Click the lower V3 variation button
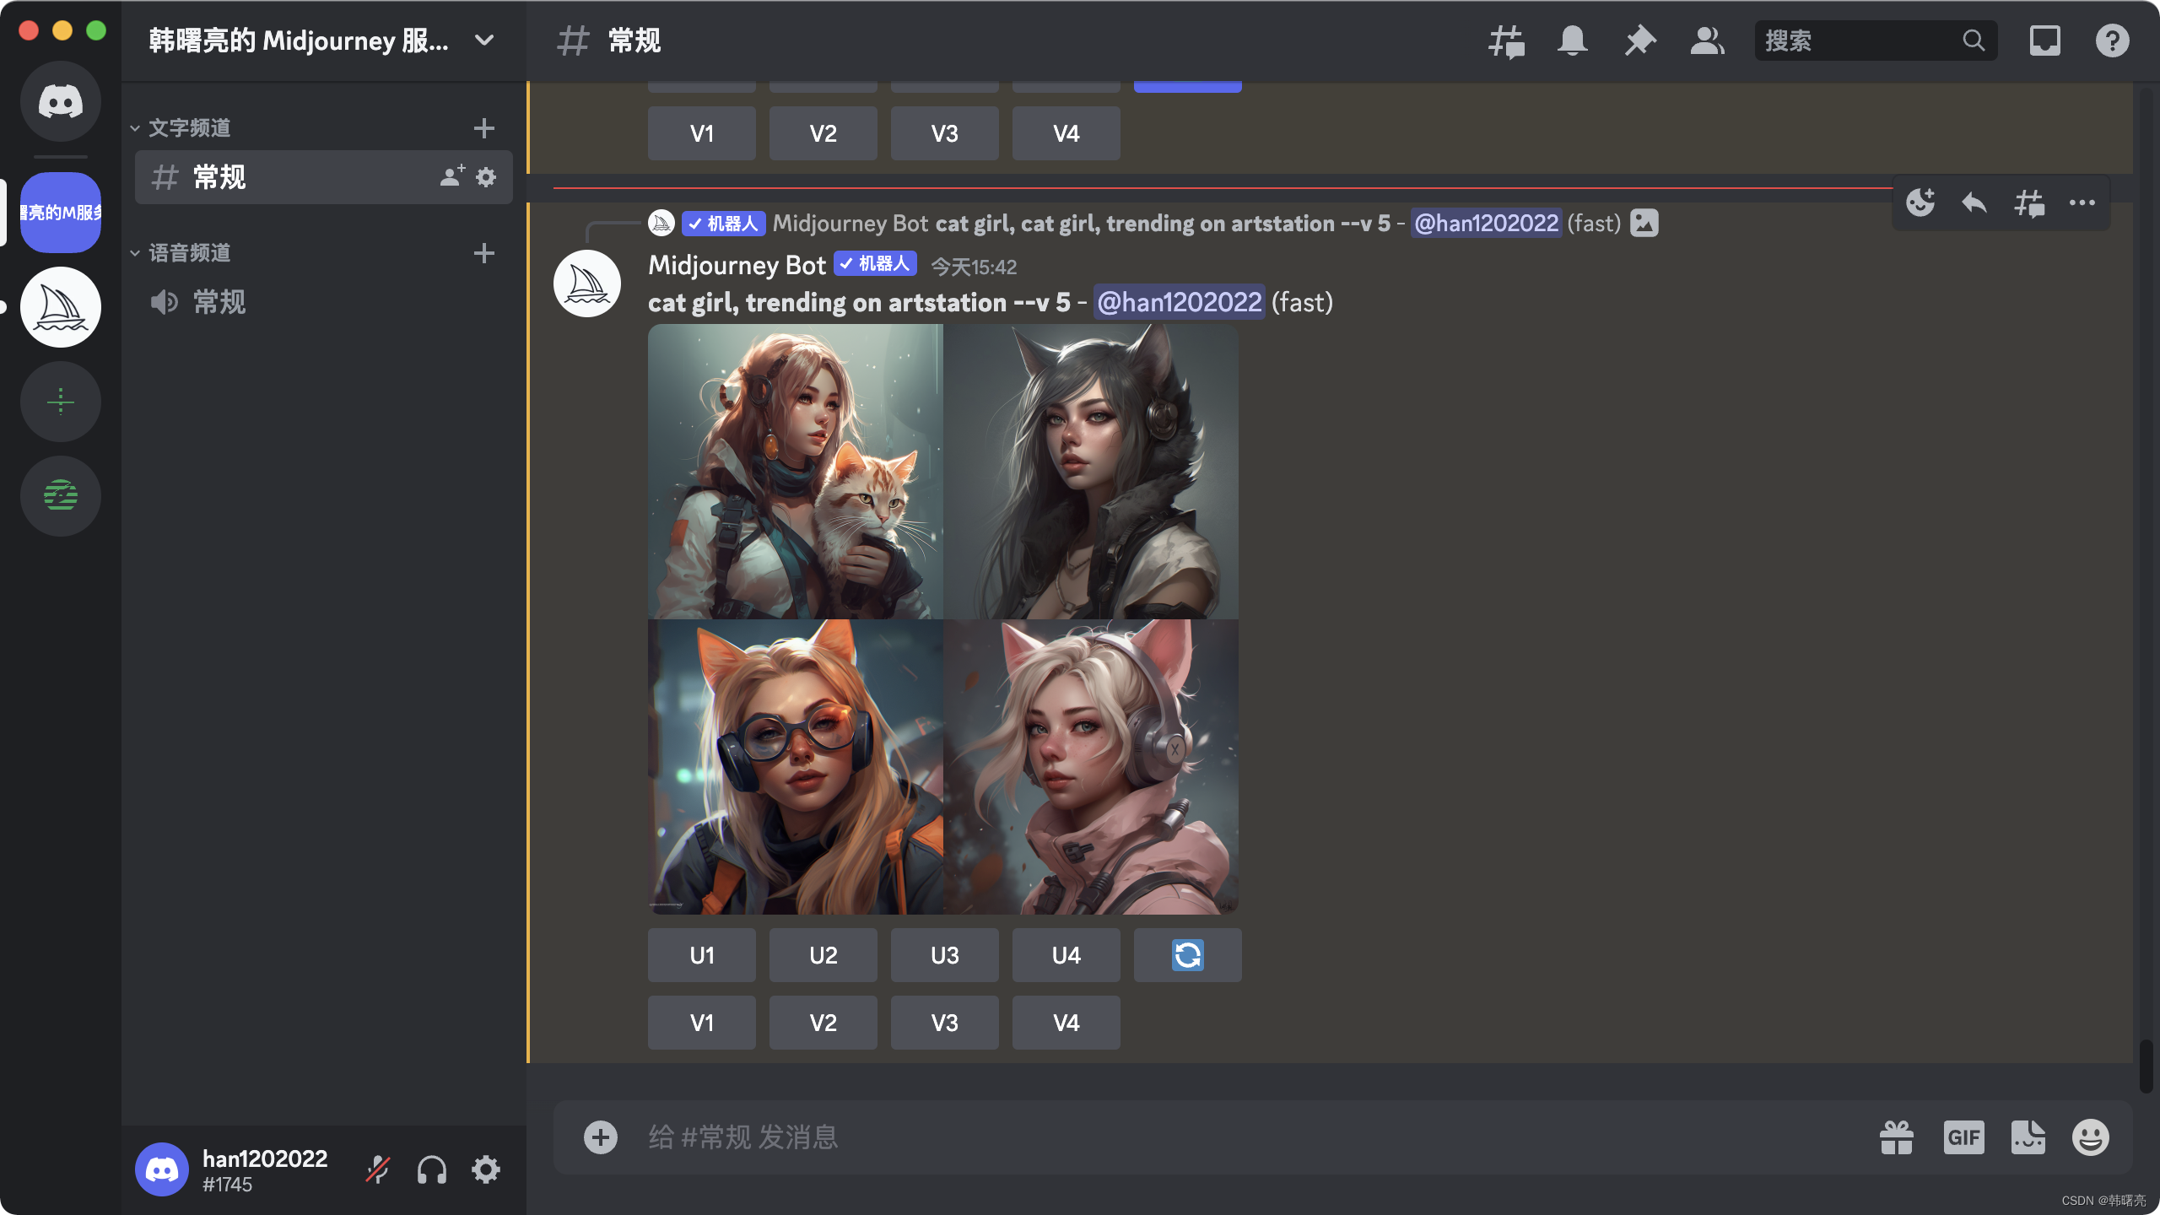 pos(944,1023)
